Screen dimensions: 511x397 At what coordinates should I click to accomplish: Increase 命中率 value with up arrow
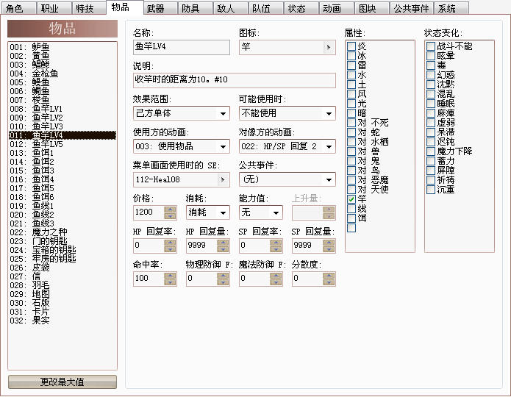point(170,276)
